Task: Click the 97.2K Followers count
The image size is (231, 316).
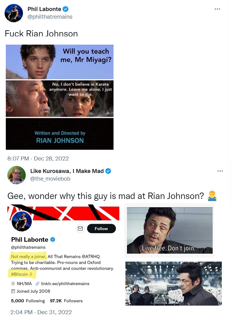Action: tap(66, 301)
